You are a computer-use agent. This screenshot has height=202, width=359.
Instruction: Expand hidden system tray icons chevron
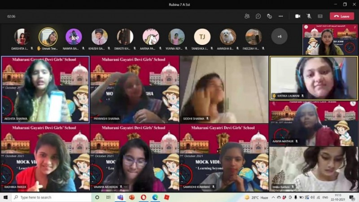[273, 198]
